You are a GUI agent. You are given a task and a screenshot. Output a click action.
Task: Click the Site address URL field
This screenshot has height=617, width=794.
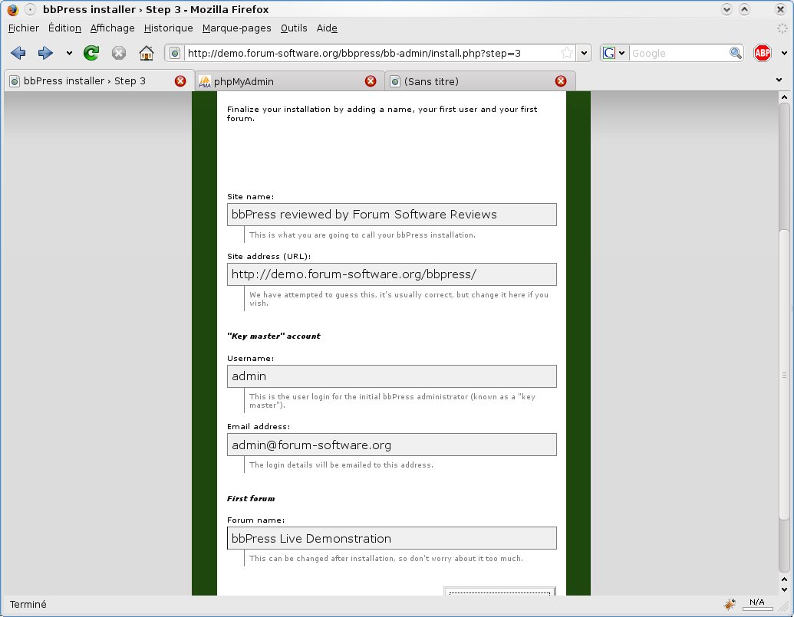click(392, 274)
